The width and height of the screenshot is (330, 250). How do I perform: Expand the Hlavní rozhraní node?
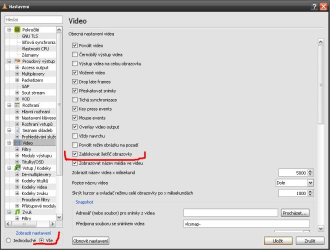click(x=17, y=111)
